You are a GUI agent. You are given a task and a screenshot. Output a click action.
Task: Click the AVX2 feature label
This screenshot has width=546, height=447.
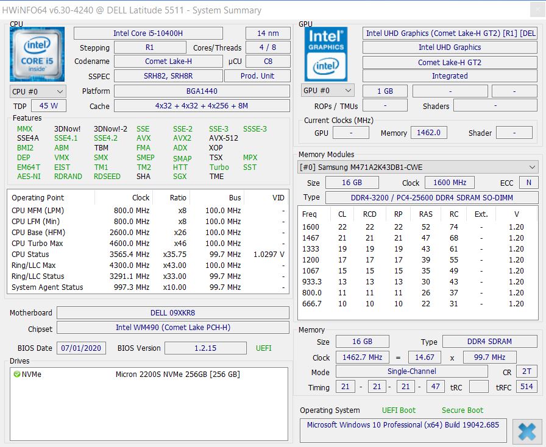coord(182,138)
